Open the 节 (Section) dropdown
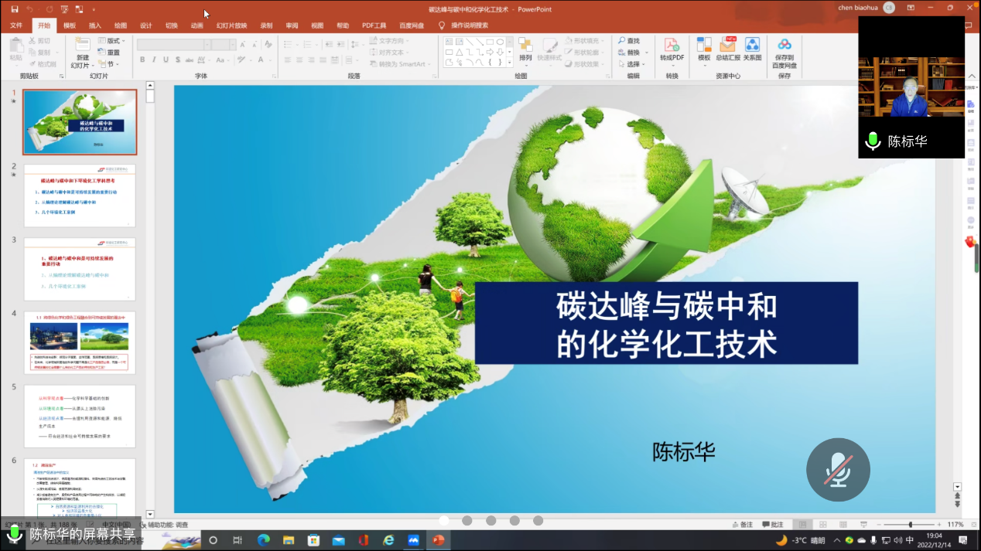 (x=109, y=64)
